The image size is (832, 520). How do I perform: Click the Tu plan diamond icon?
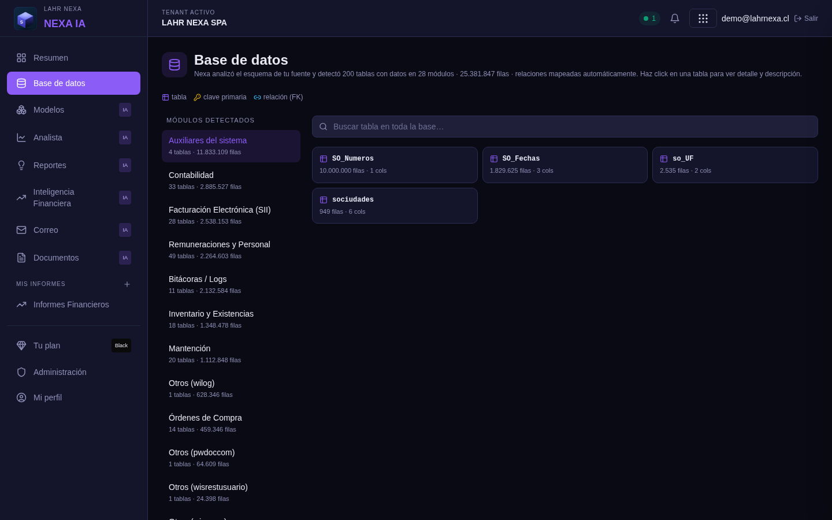[x=21, y=346]
